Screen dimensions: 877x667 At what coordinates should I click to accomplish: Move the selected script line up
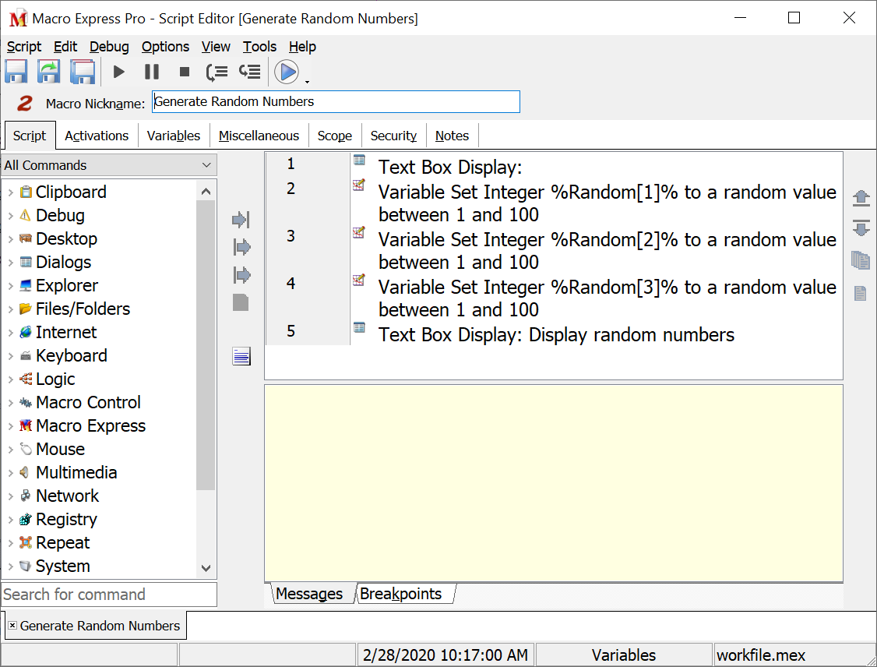point(861,198)
